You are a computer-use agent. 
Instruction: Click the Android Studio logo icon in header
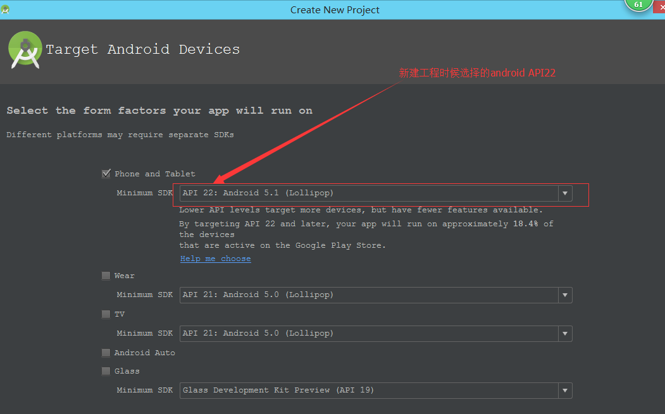(x=25, y=49)
